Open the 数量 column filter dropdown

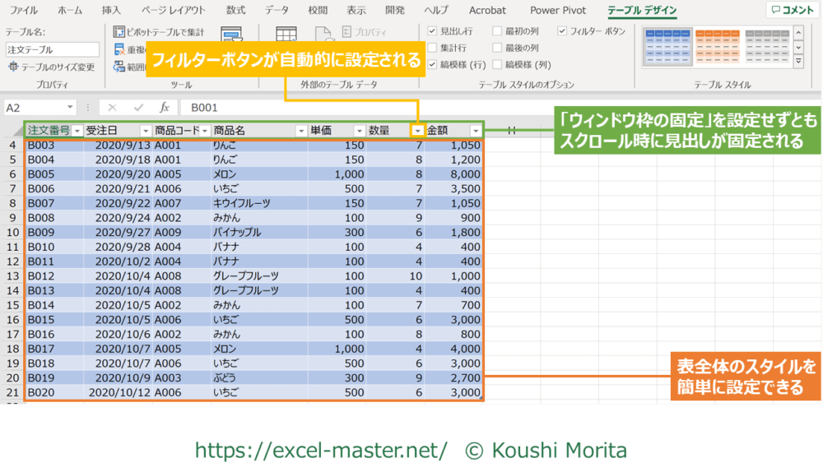coord(418,131)
